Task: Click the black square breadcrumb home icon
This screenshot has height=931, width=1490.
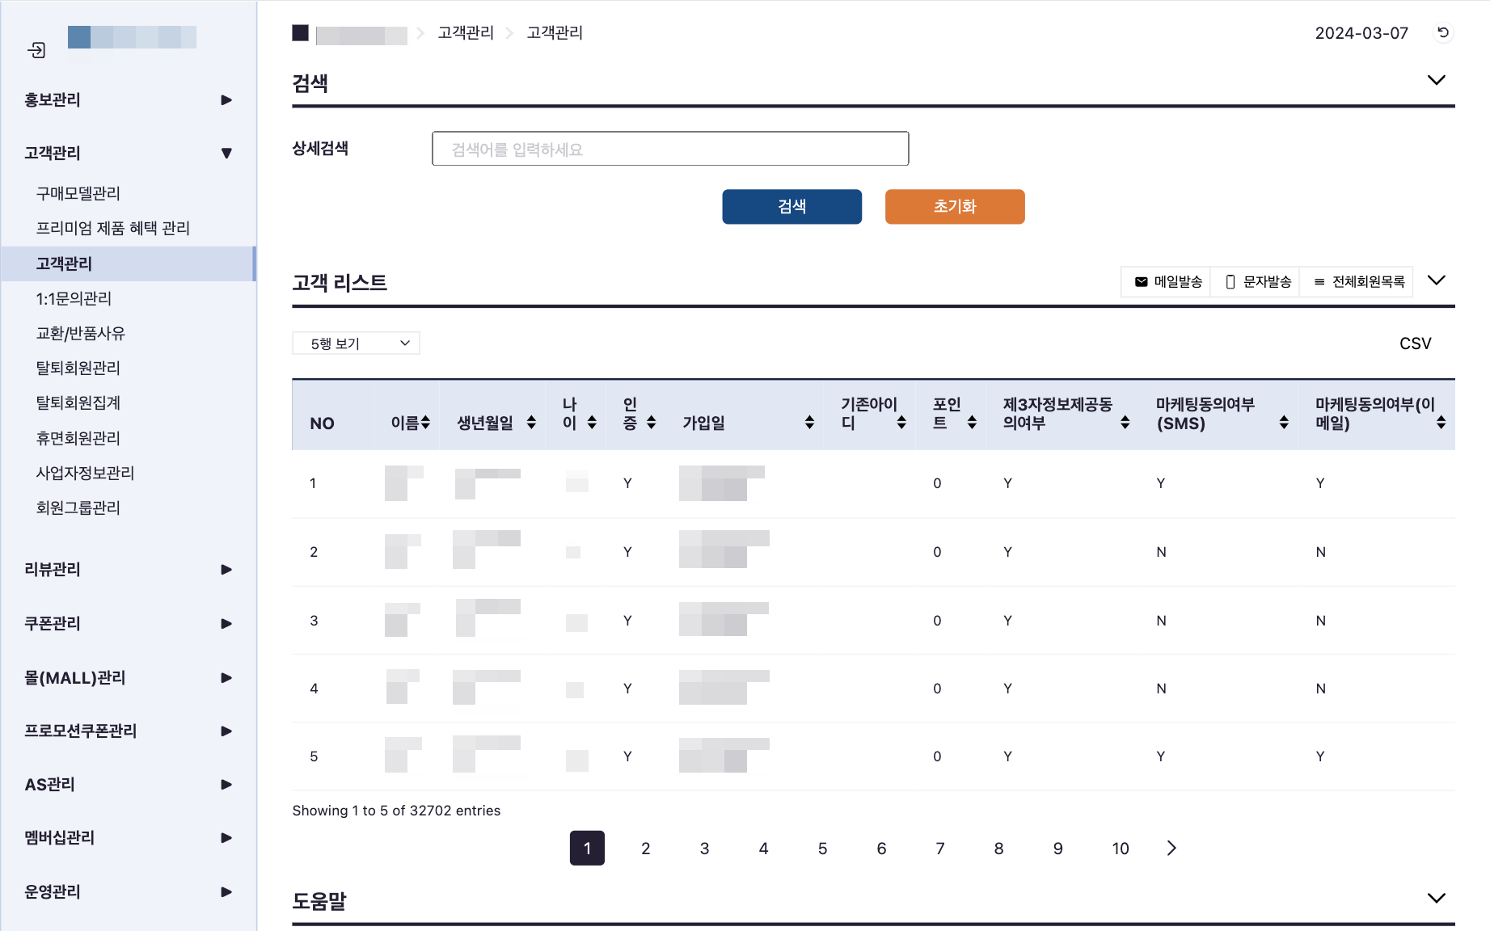Action: click(x=300, y=33)
